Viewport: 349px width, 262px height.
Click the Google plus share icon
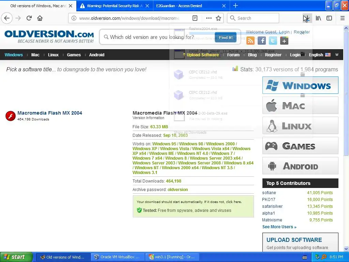[284, 41]
